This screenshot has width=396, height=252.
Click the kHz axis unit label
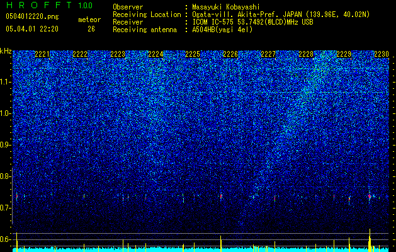6,51
